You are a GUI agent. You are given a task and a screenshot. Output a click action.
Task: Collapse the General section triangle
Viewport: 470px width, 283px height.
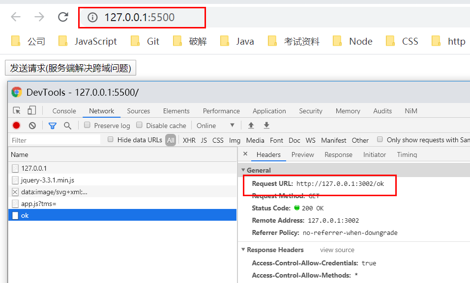[243, 170]
